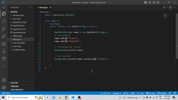
Task: Click the Run code lens link
Action: pyautogui.click(x=51, y=24)
